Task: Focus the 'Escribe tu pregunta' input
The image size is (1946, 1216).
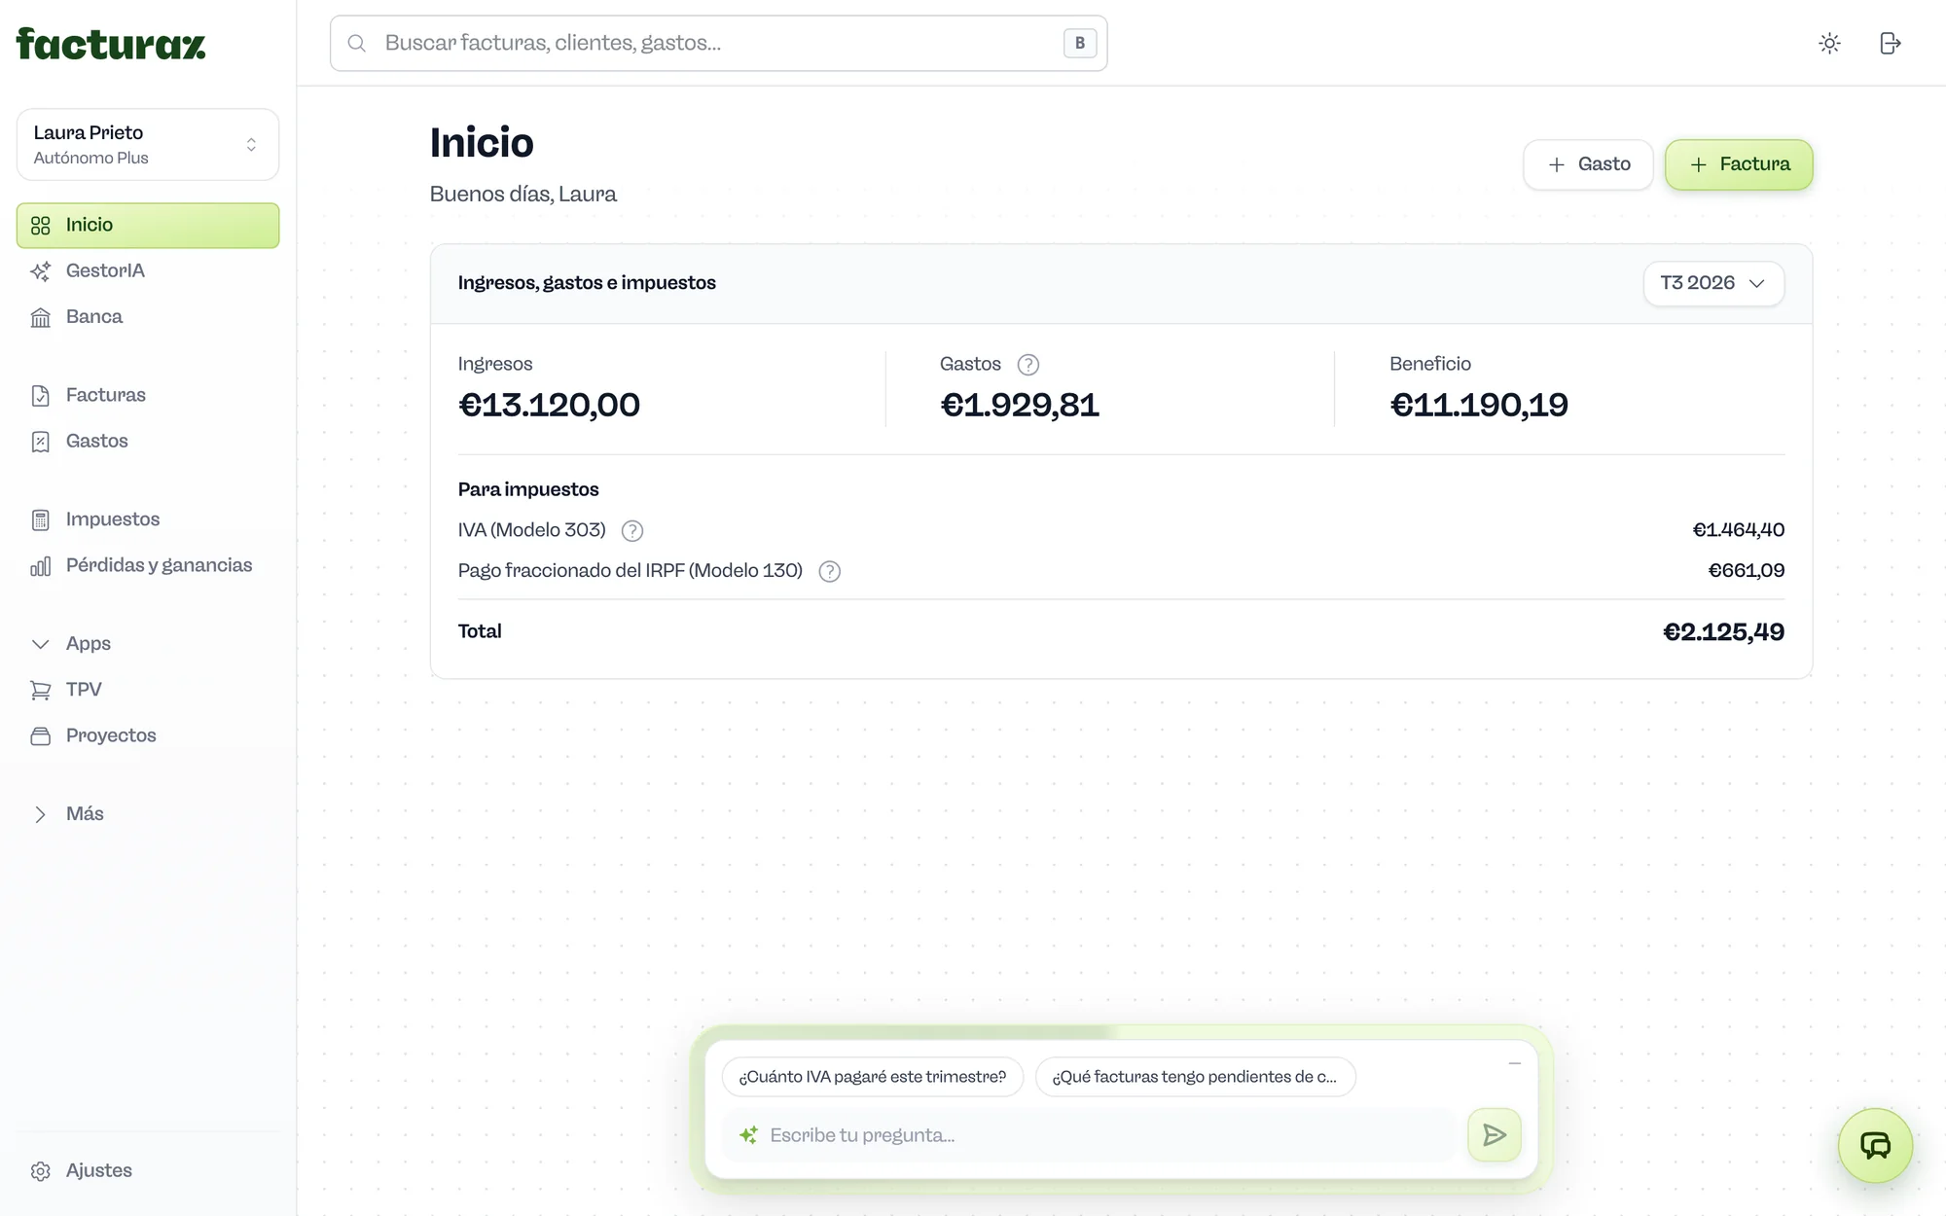Action: coord(1090,1135)
